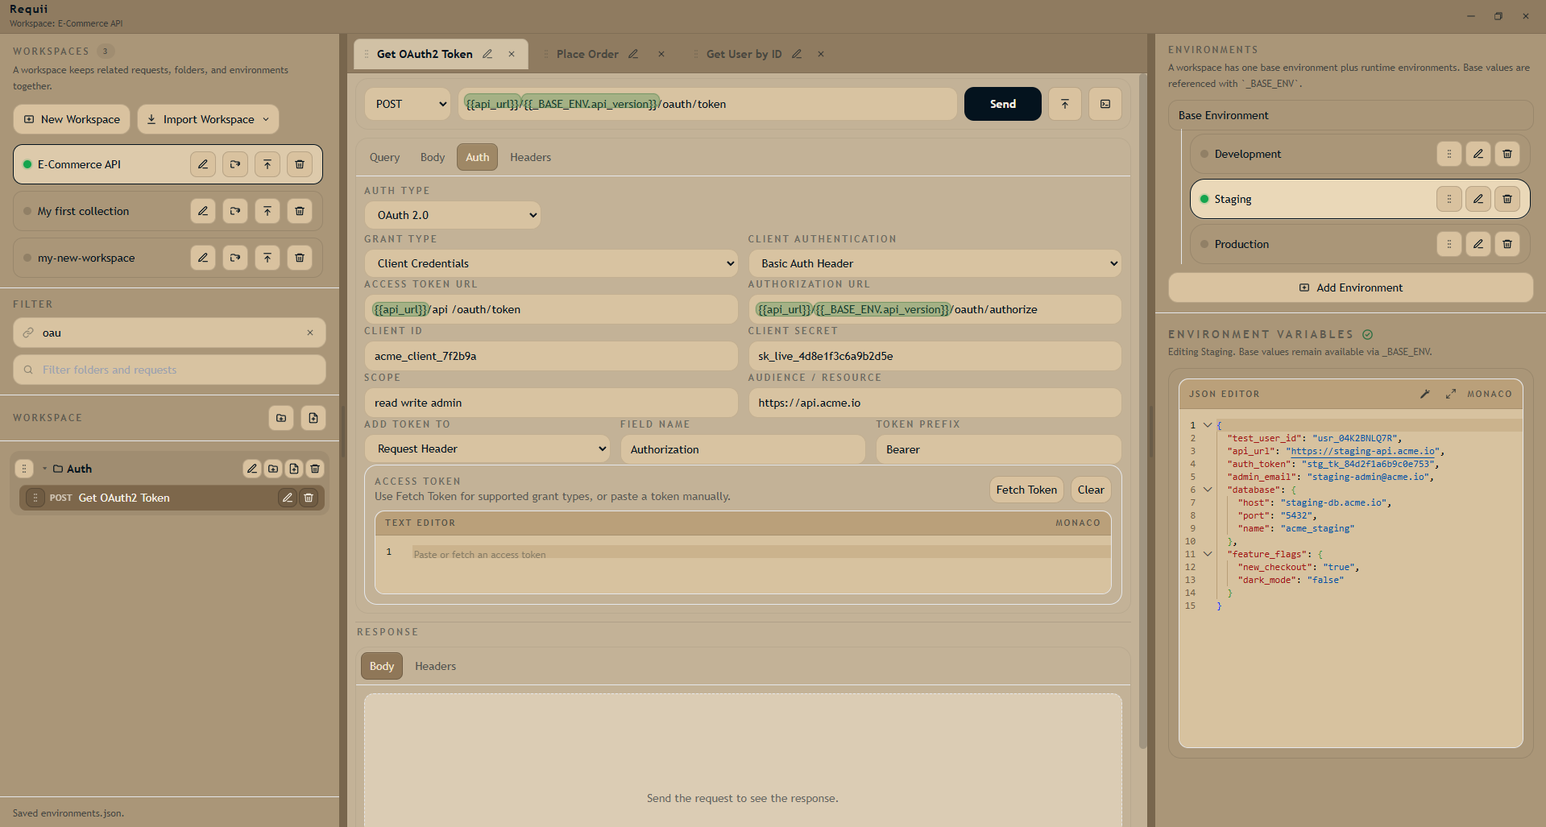
Task: Click the New Workspace button
Action: [x=72, y=119]
